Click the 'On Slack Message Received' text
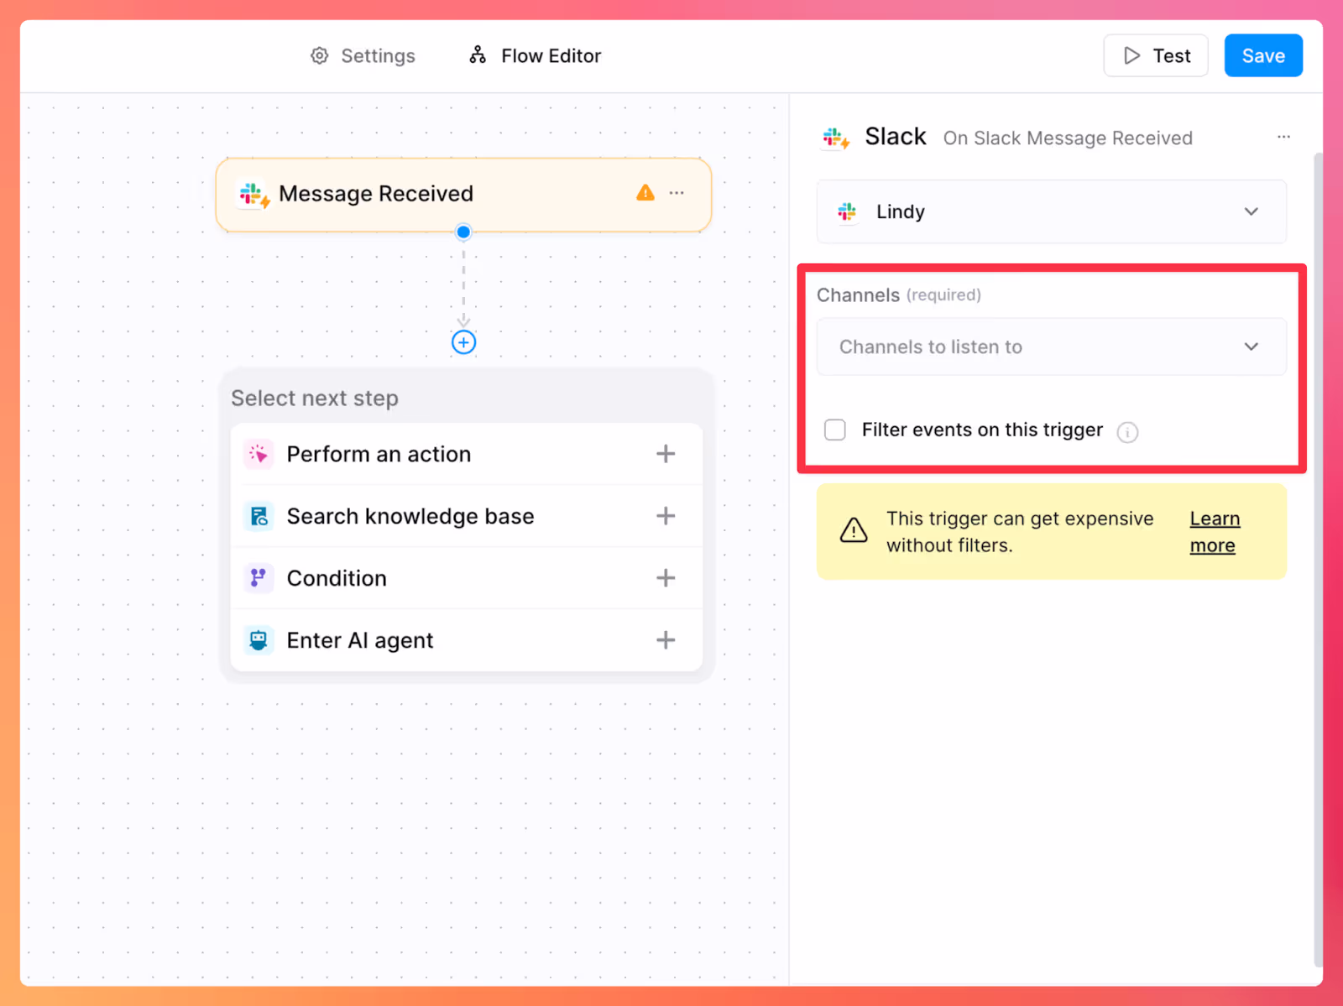This screenshot has height=1006, width=1343. tap(1068, 138)
